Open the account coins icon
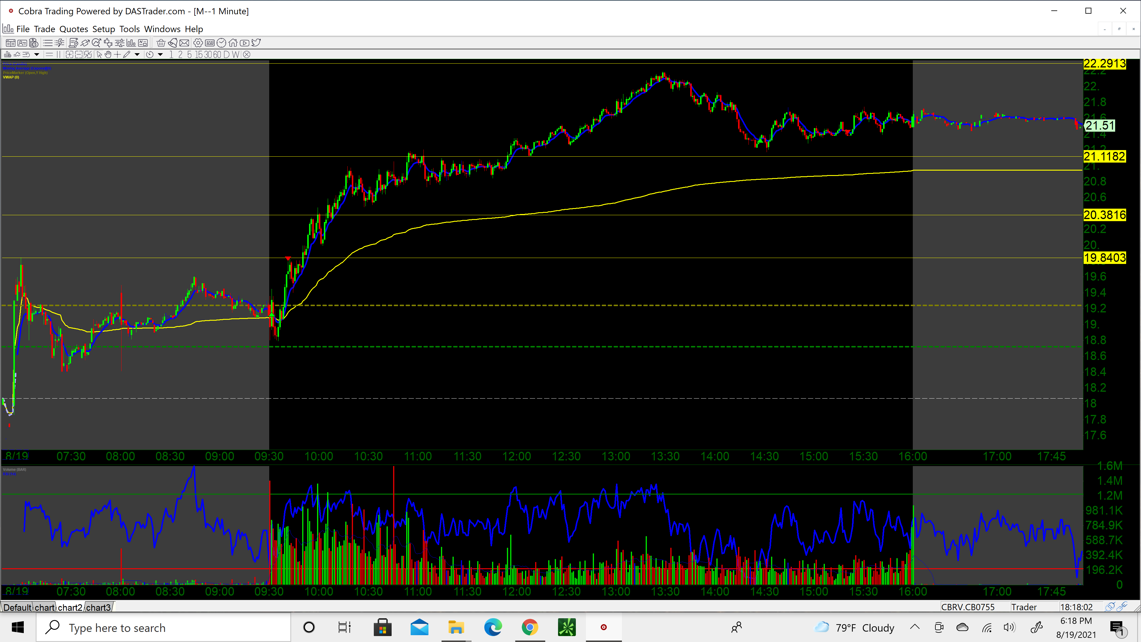The width and height of the screenshot is (1141, 642). pyautogui.click(x=34, y=43)
